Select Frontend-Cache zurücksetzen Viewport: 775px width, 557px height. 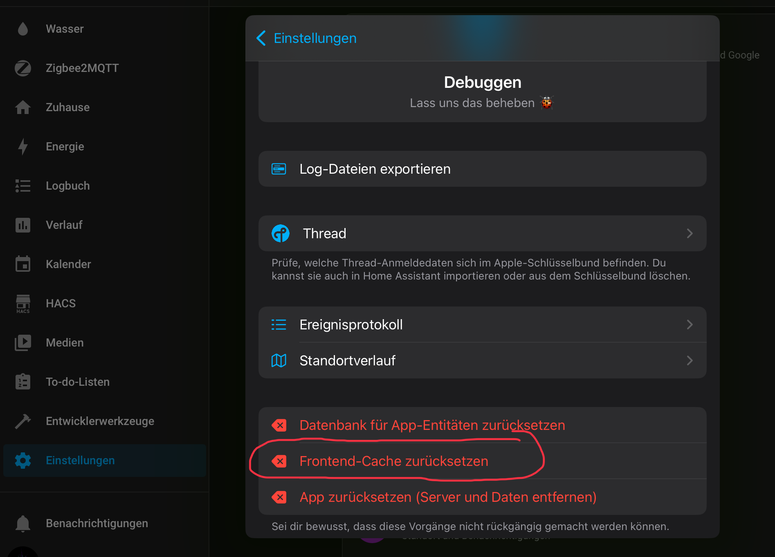click(x=482, y=461)
